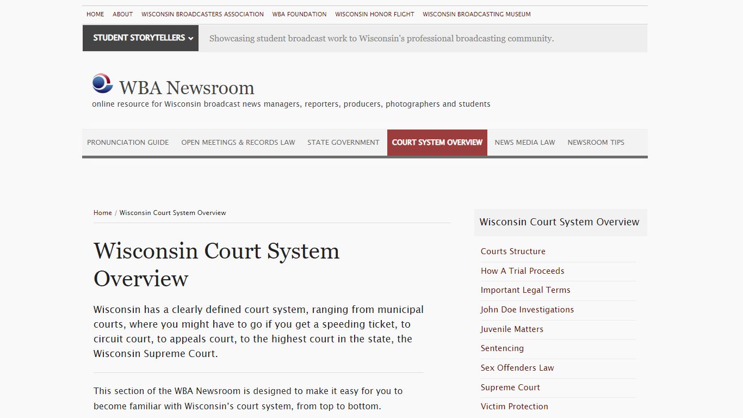Click the online resource for Wisconsin broadcast subtitle
Screen dimensions: 743x418
[291, 104]
